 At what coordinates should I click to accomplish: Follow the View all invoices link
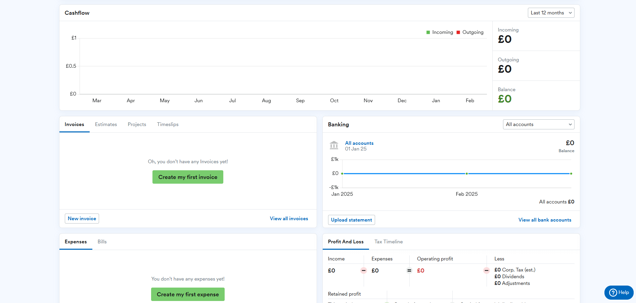pos(289,219)
